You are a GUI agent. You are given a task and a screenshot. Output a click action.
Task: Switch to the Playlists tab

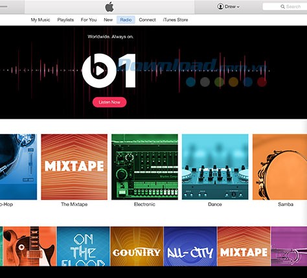(x=65, y=20)
